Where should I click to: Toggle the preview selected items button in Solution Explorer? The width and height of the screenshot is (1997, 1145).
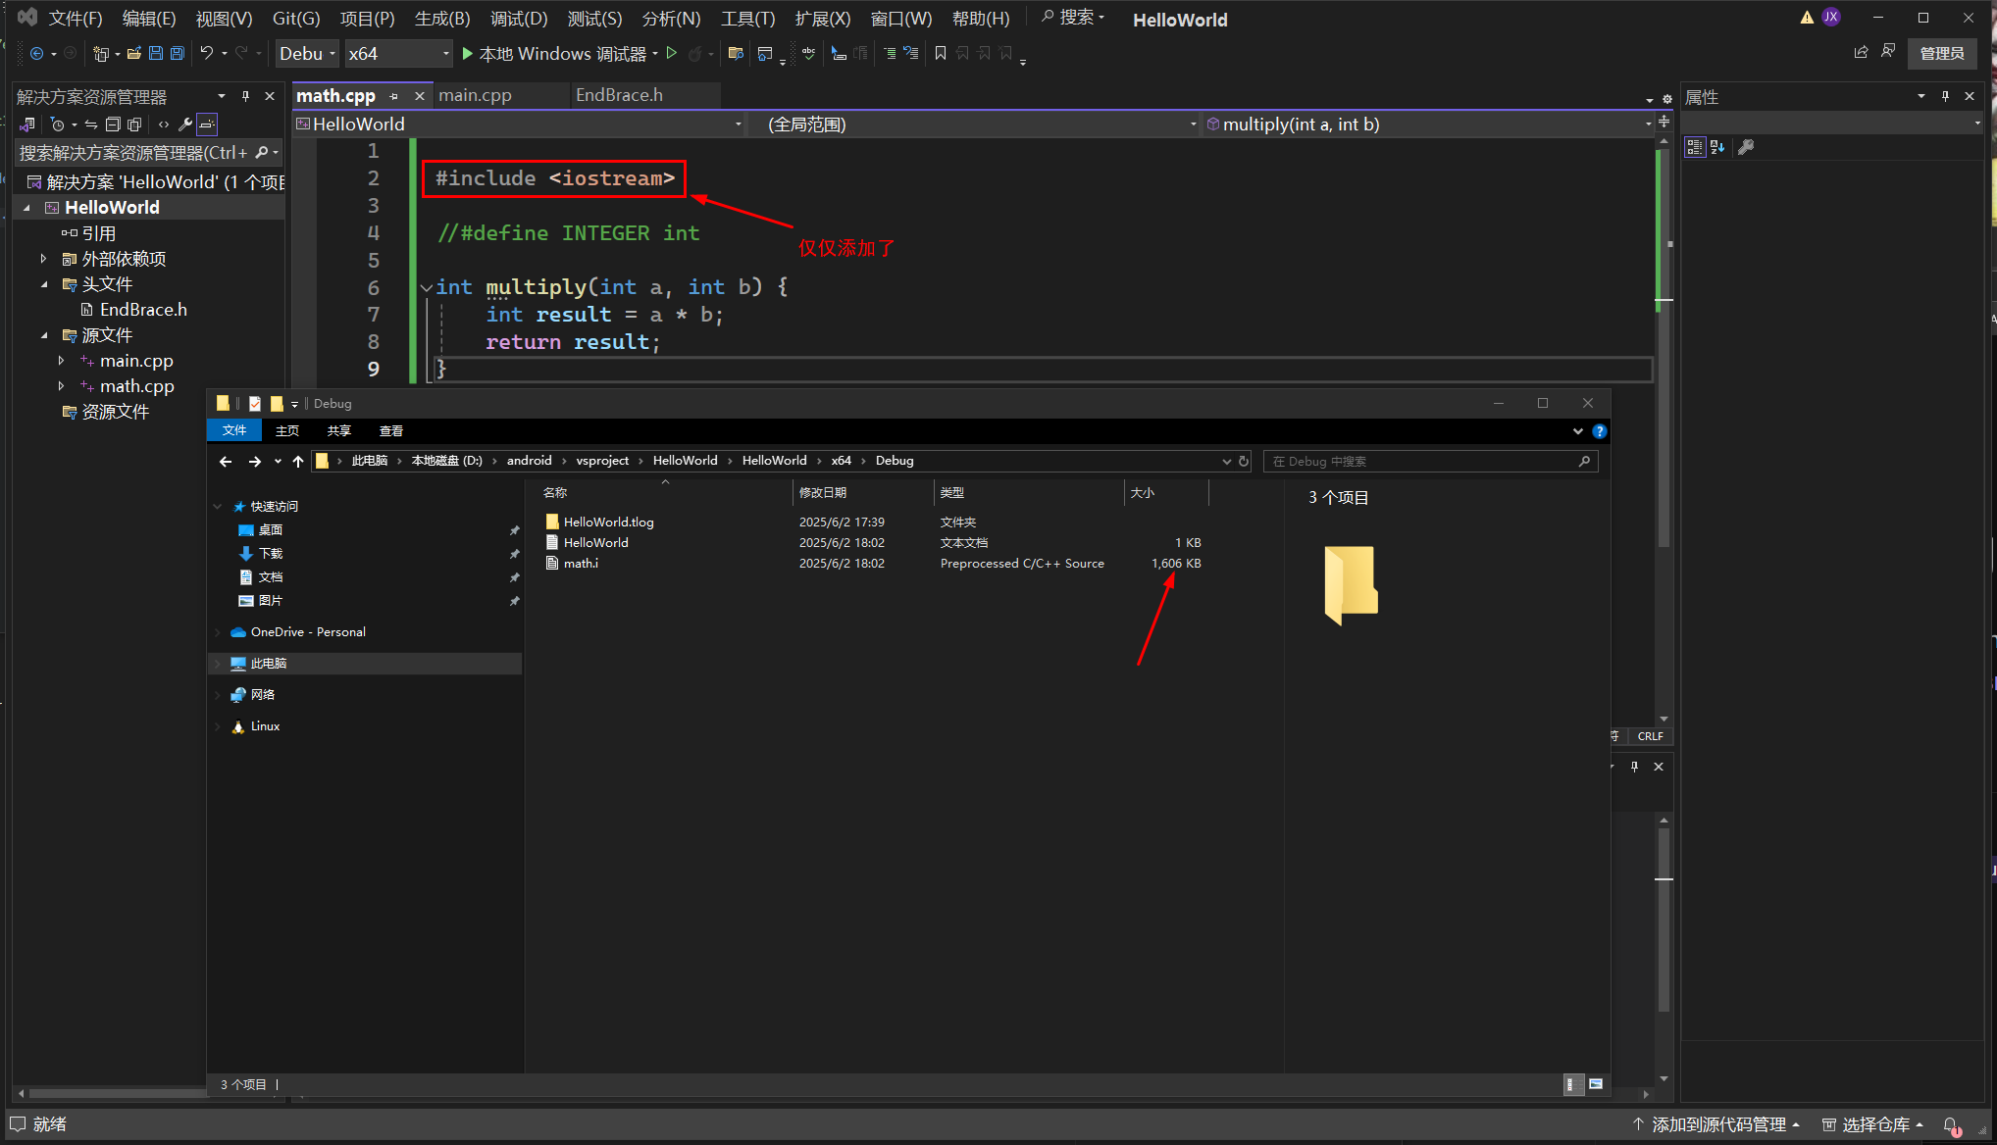[207, 124]
